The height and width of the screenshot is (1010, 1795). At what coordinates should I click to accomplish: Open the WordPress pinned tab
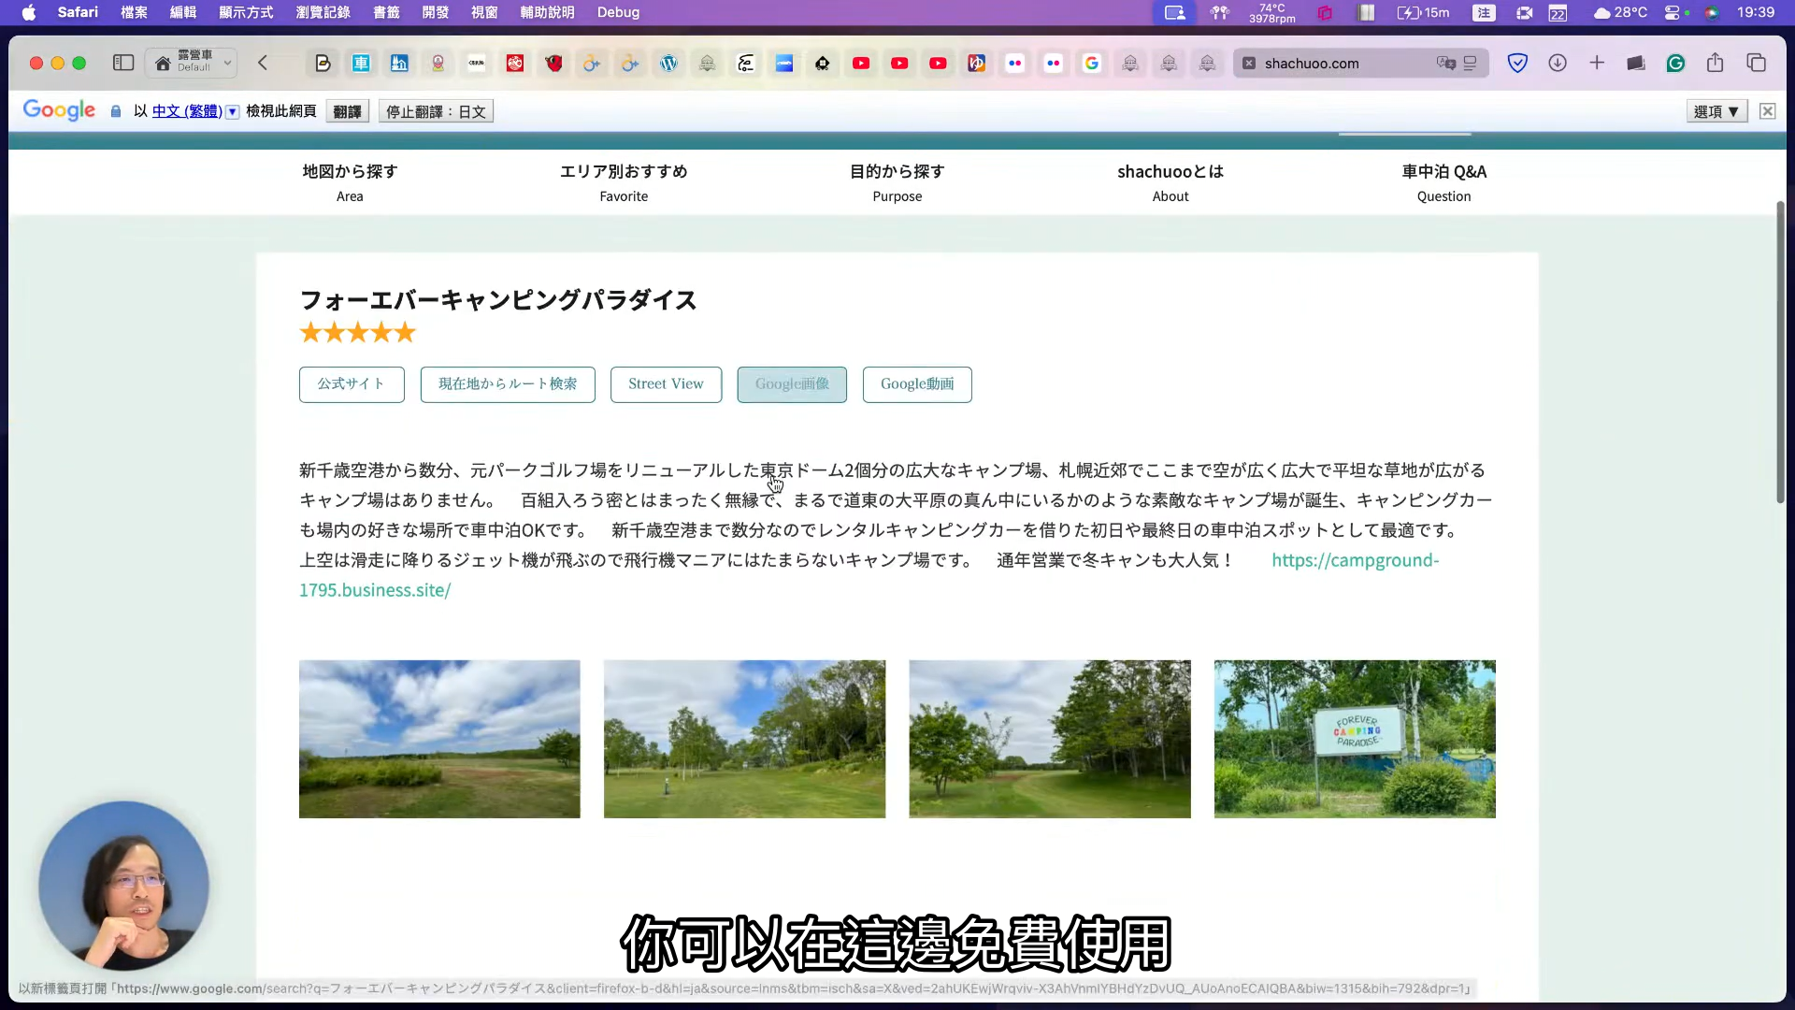coord(668,63)
